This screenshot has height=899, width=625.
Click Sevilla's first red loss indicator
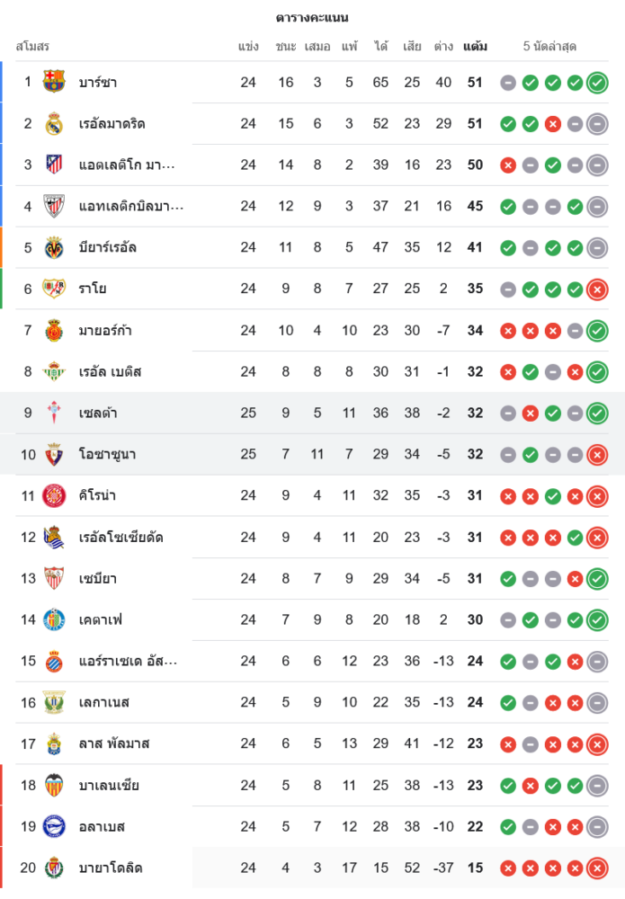pos(575,579)
